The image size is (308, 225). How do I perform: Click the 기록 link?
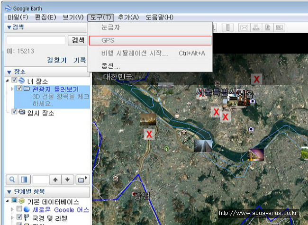[x=80, y=60]
